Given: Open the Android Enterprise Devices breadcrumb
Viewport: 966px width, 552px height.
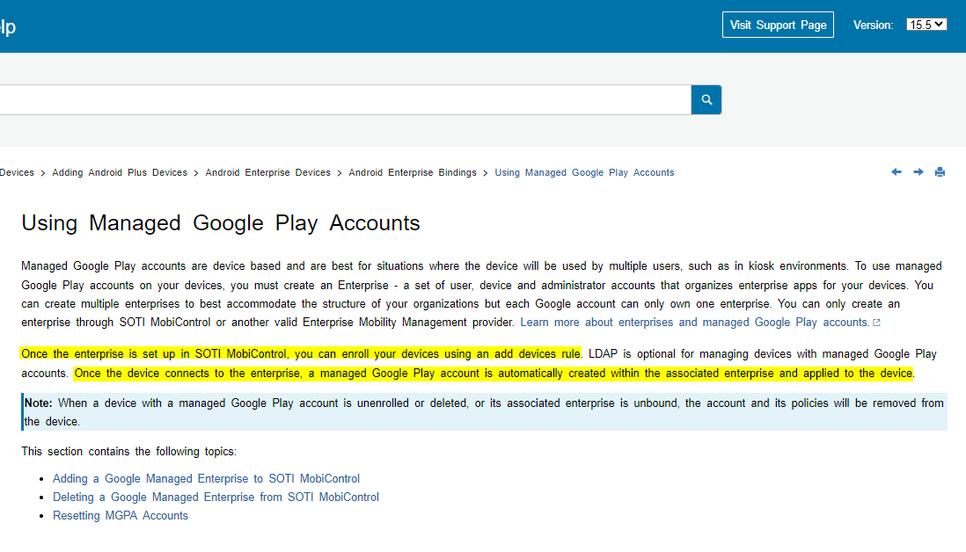Looking at the screenshot, I should point(268,172).
